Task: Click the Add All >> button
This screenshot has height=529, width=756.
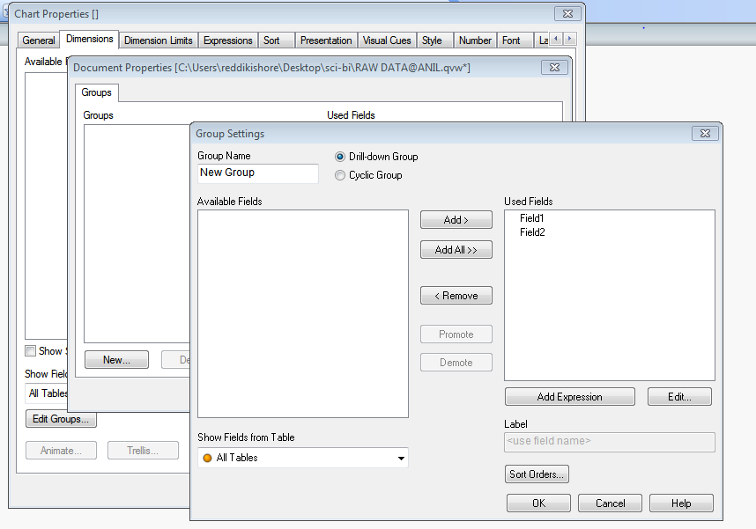Action: click(456, 250)
